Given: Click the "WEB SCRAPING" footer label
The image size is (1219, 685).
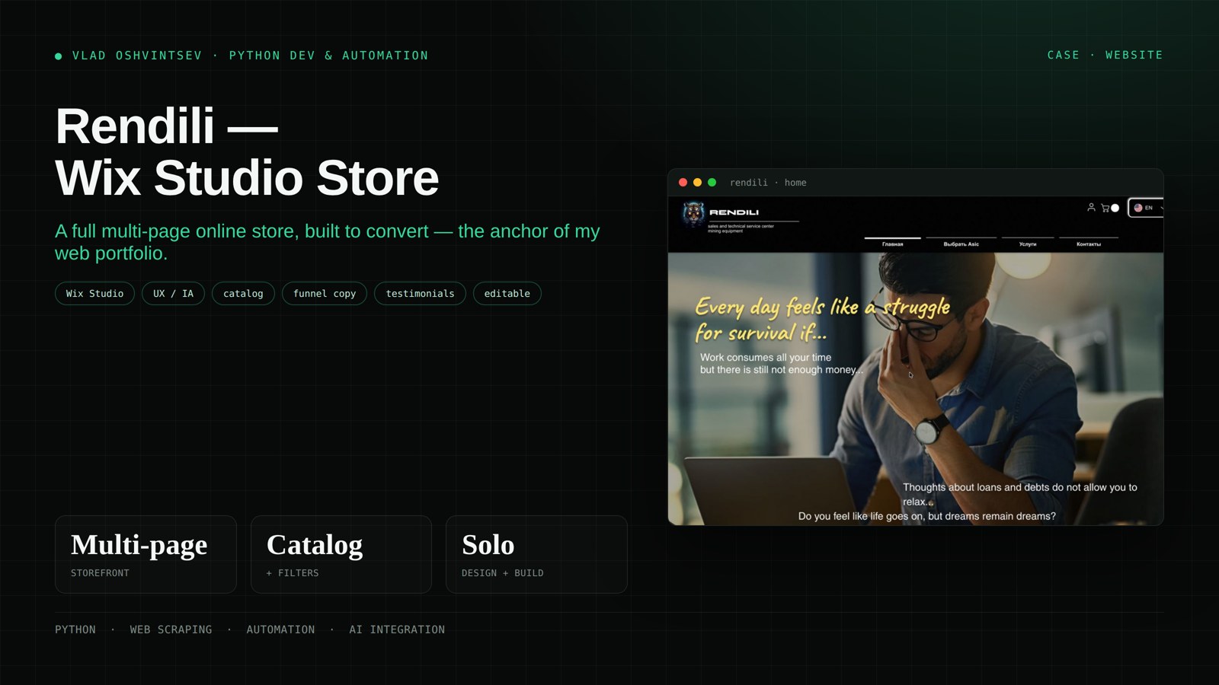Looking at the screenshot, I should 171,629.
